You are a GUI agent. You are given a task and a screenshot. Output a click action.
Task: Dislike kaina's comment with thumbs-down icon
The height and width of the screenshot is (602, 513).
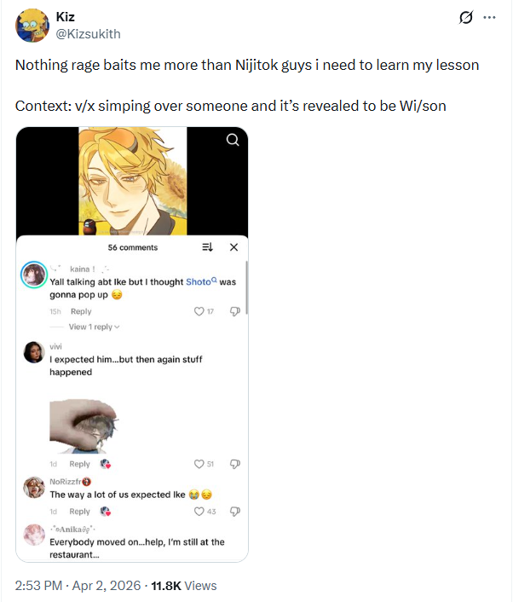click(x=235, y=311)
